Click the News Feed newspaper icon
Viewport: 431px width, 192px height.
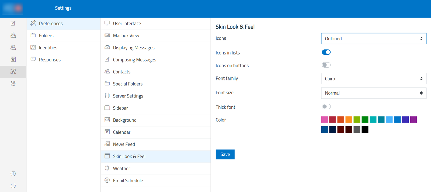point(107,144)
